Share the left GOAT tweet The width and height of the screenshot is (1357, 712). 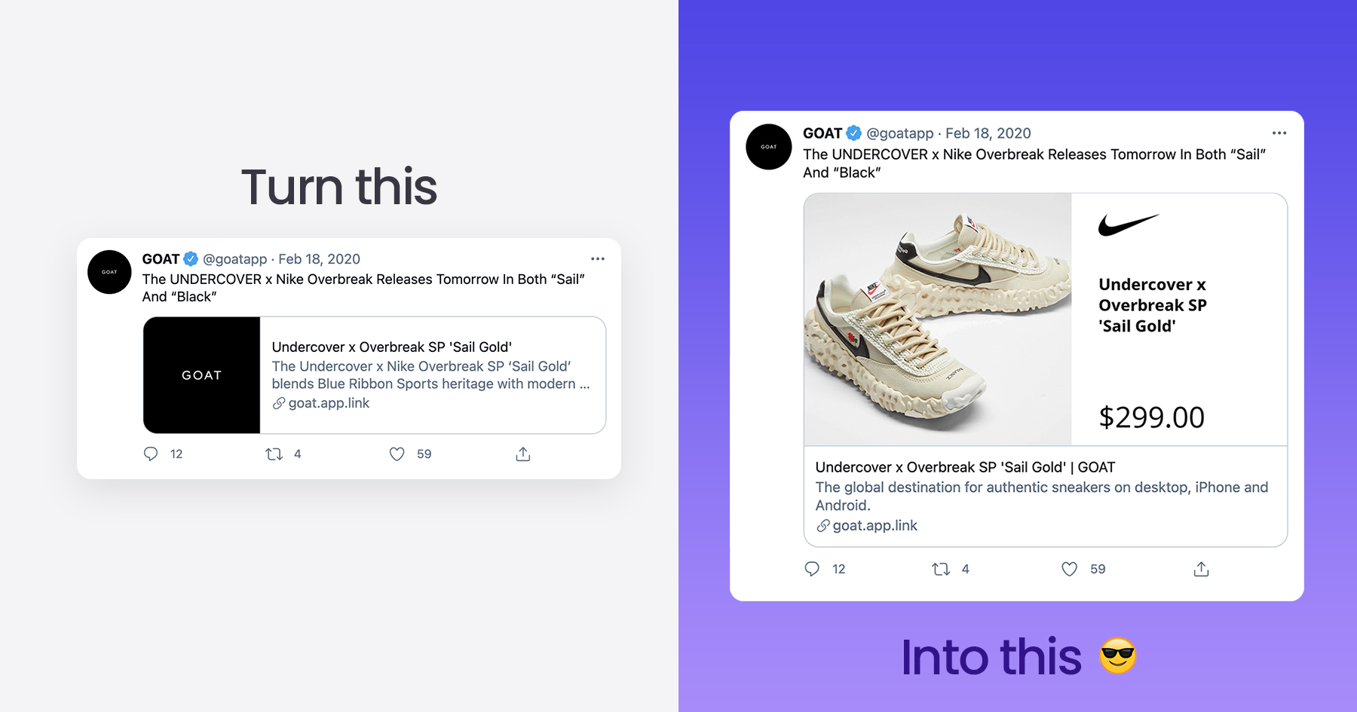pyautogui.click(x=523, y=454)
